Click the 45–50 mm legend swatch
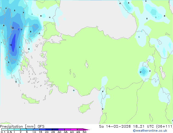Viewport: 173px width, 133px height. tap(80, 129)
